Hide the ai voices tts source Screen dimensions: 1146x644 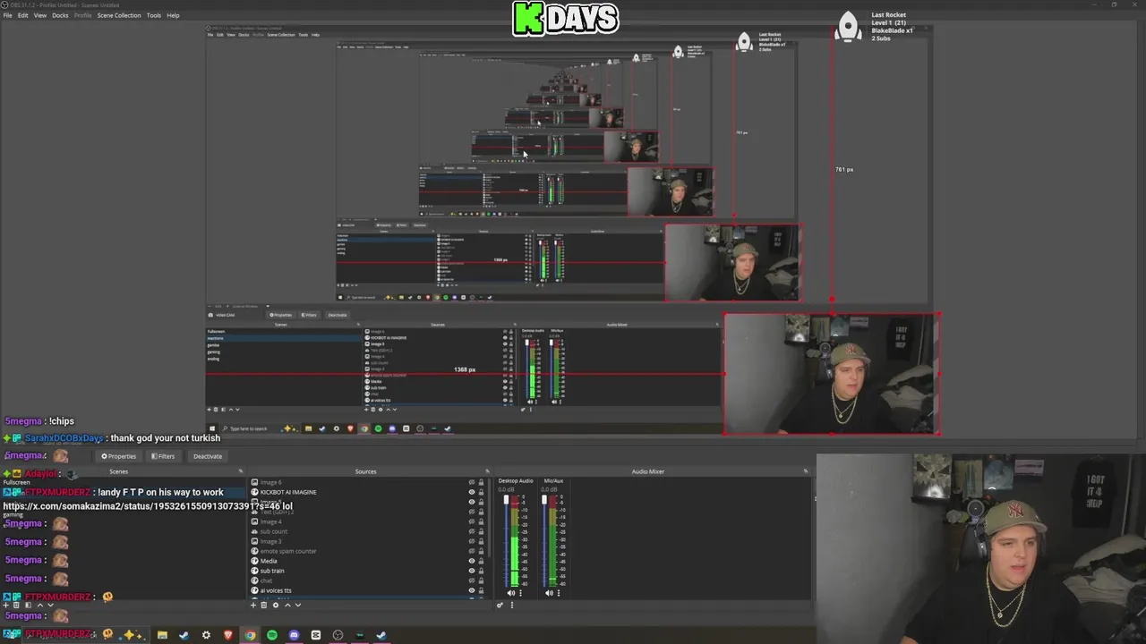[x=472, y=590]
